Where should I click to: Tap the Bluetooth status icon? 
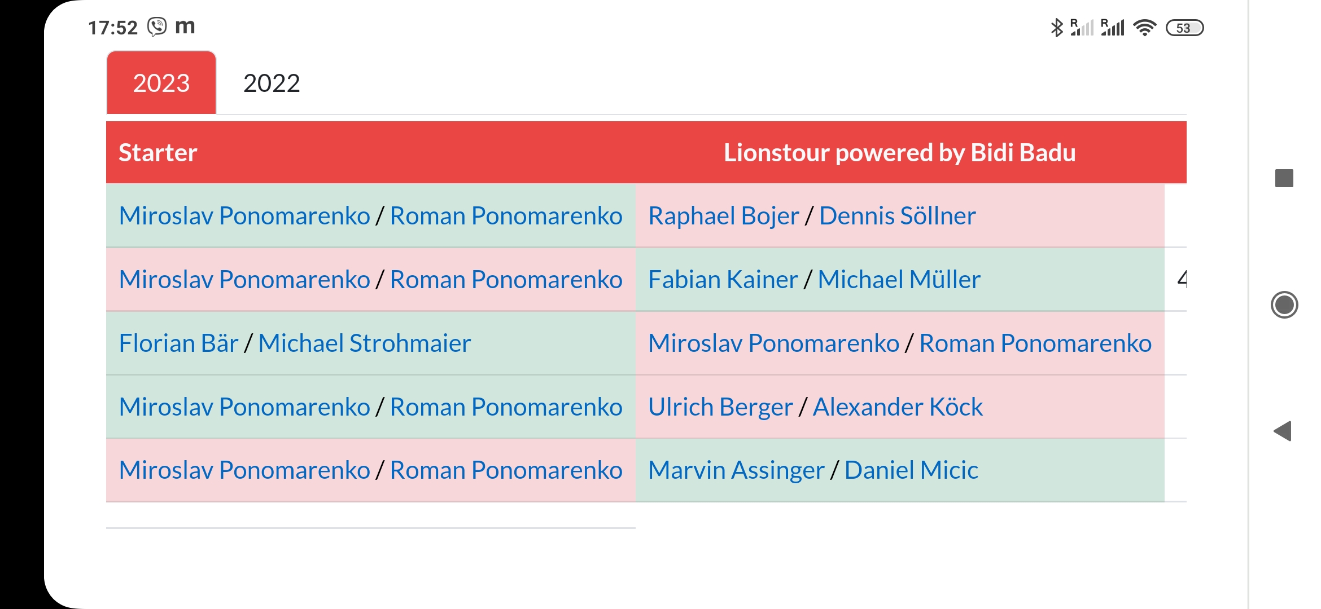tap(1057, 28)
